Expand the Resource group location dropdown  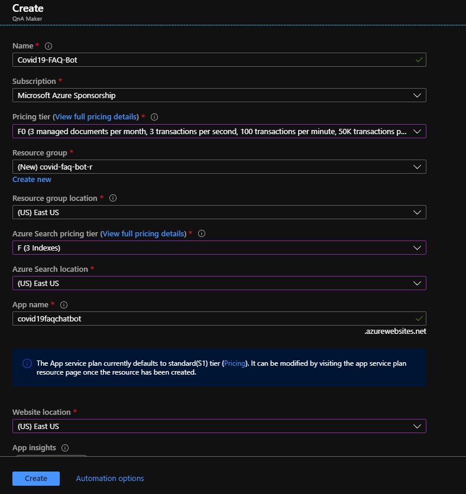pos(219,212)
